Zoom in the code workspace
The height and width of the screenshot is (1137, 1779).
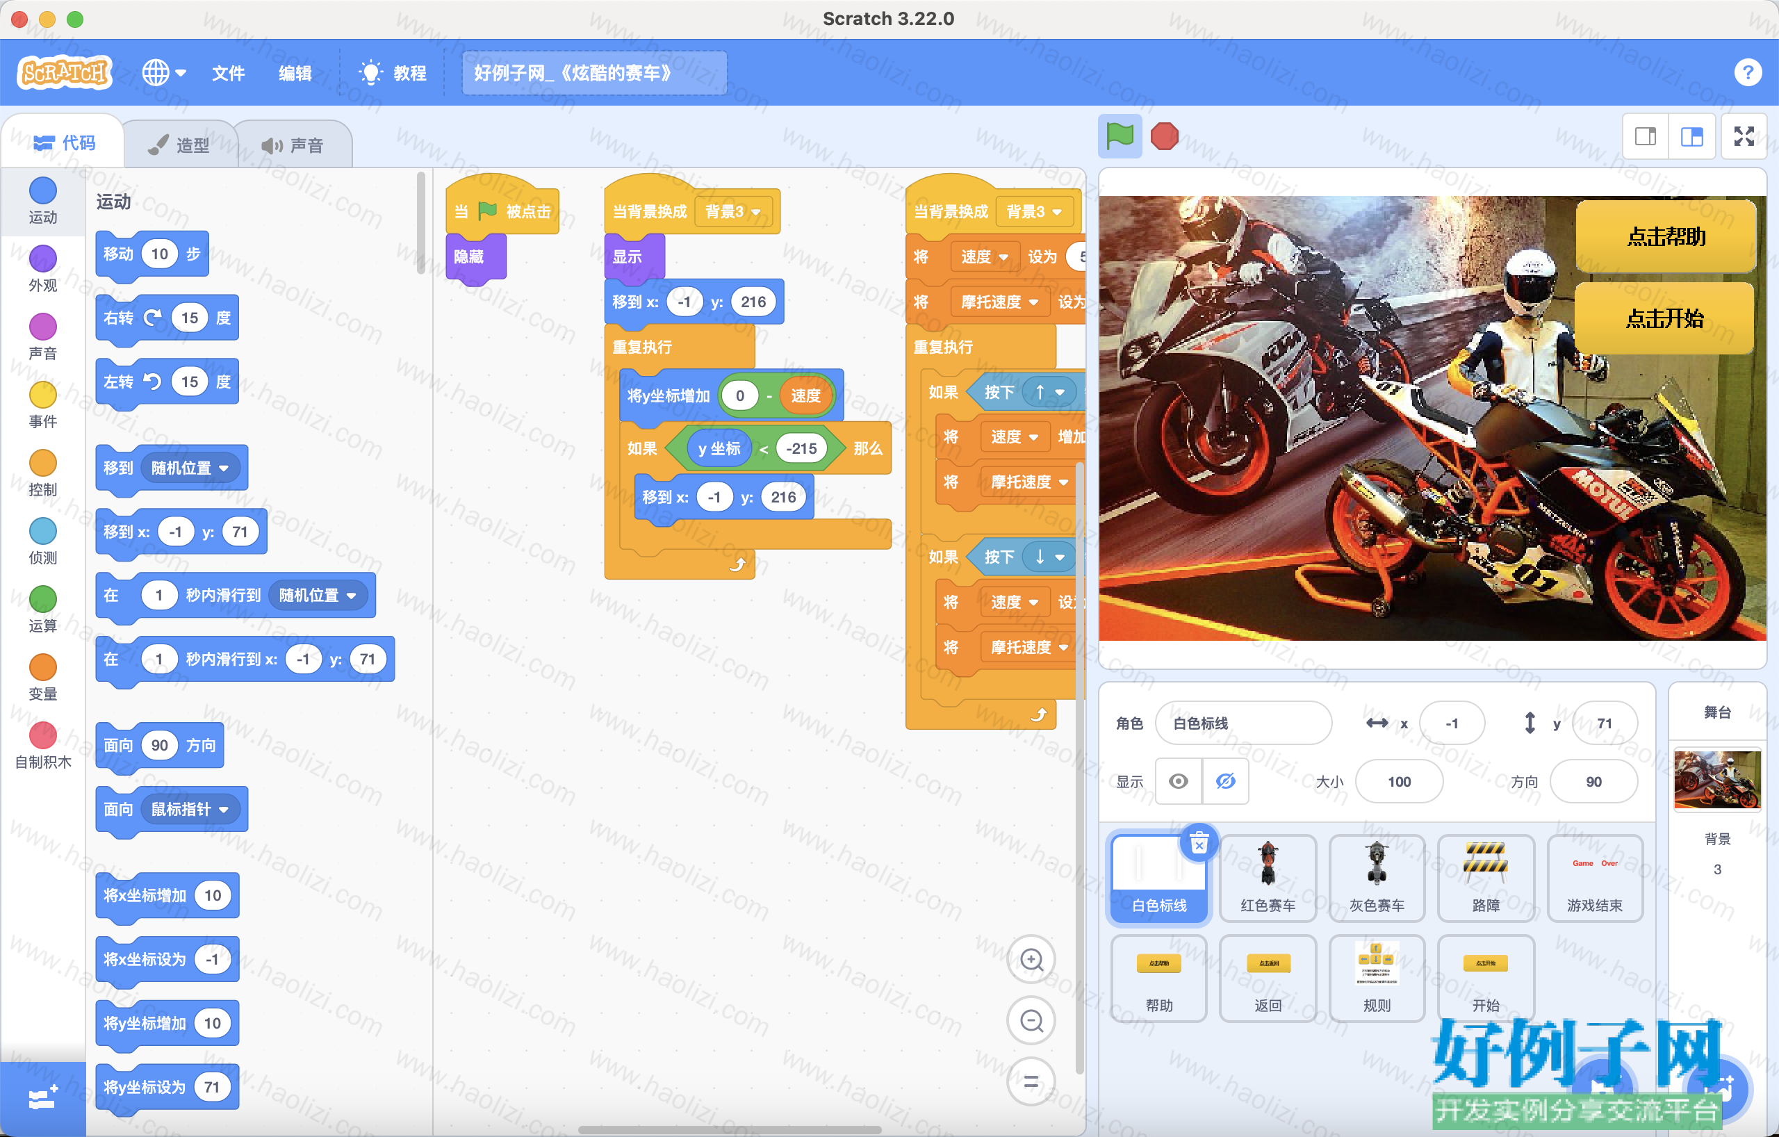(x=1031, y=960)
